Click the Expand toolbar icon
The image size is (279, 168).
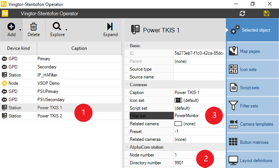click(x=110, y=26)
